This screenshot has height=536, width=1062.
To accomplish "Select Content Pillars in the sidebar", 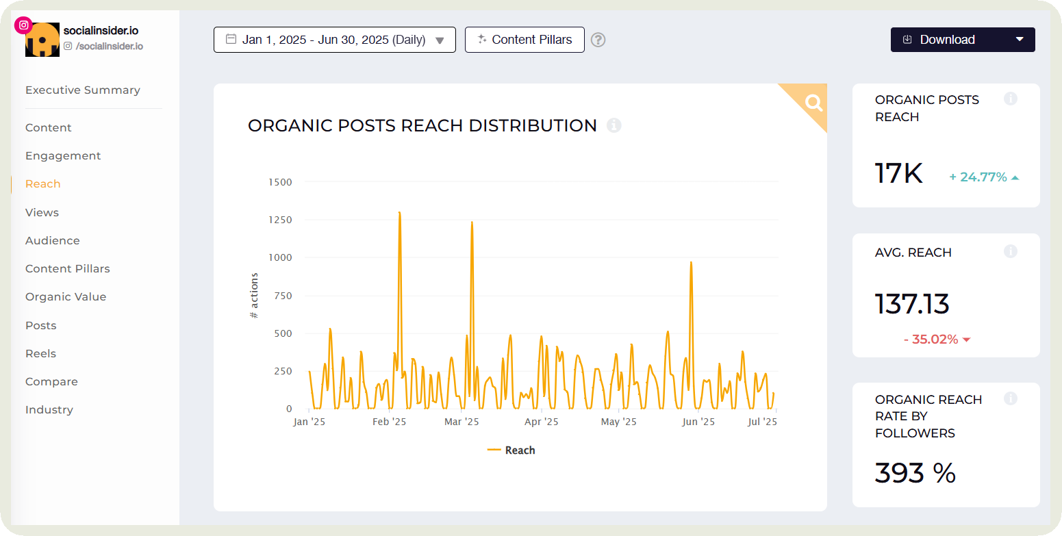I will pyautogui.click(x=67, y=269).
